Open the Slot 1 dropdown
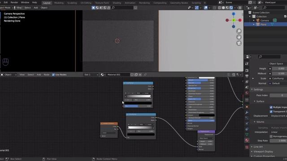 tap(91, 75)
